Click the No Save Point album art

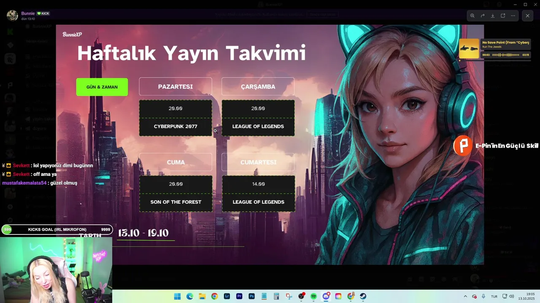click(469, 48)
